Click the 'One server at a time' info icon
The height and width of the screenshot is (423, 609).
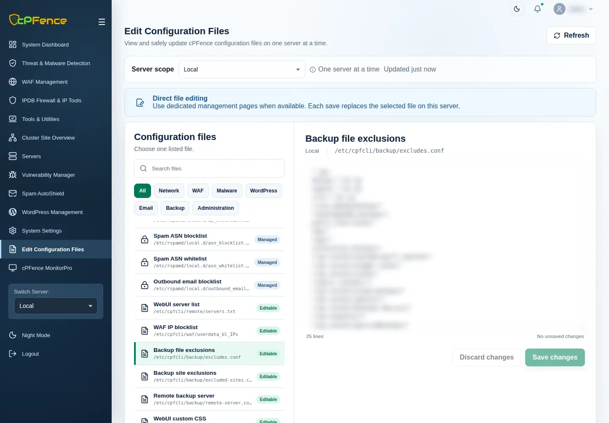(x=313, y=69)
